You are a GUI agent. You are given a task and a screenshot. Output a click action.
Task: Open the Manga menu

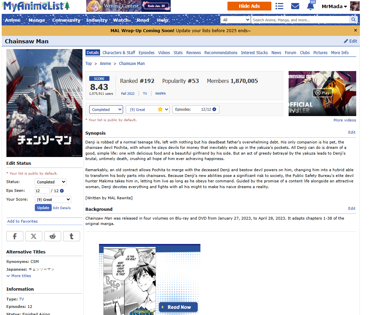pos(37,20)
